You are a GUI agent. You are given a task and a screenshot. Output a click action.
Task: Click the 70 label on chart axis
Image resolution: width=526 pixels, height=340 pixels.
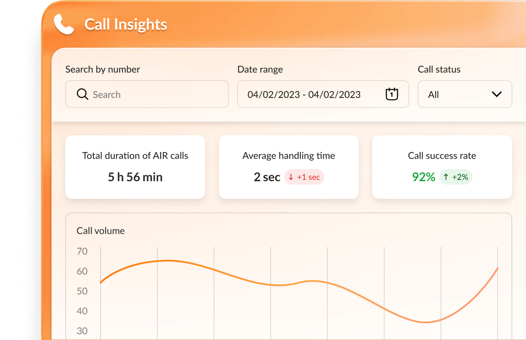(82, 251)
